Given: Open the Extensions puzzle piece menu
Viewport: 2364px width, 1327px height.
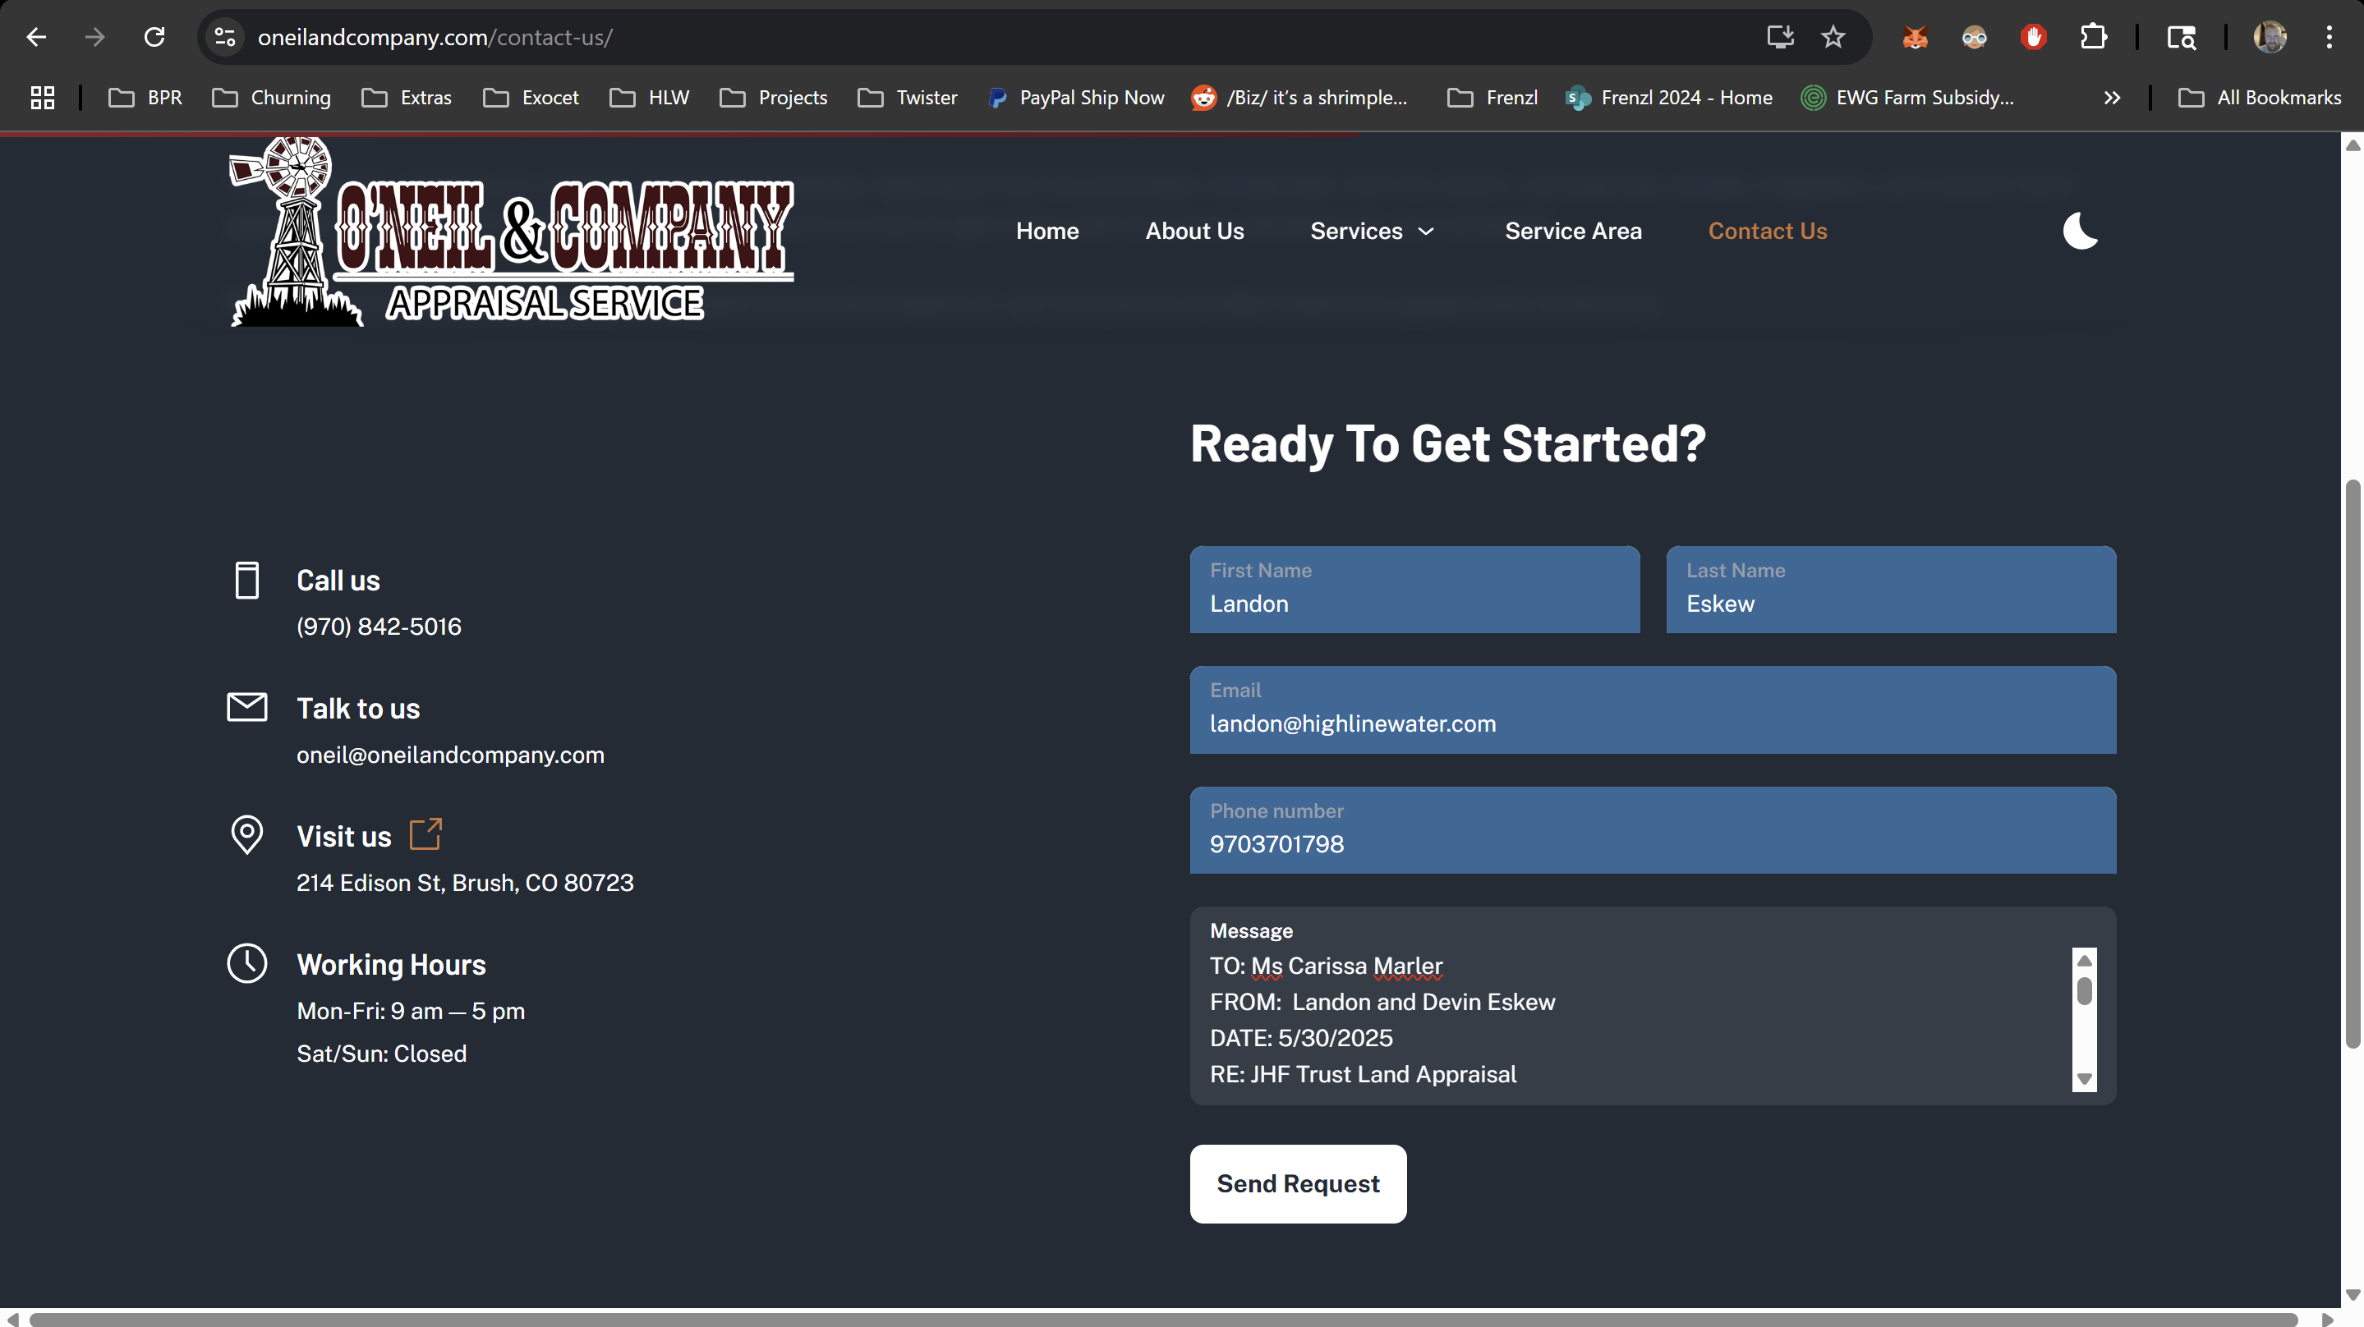Looking at the screenshot, I should click(x=2093, y=37).
